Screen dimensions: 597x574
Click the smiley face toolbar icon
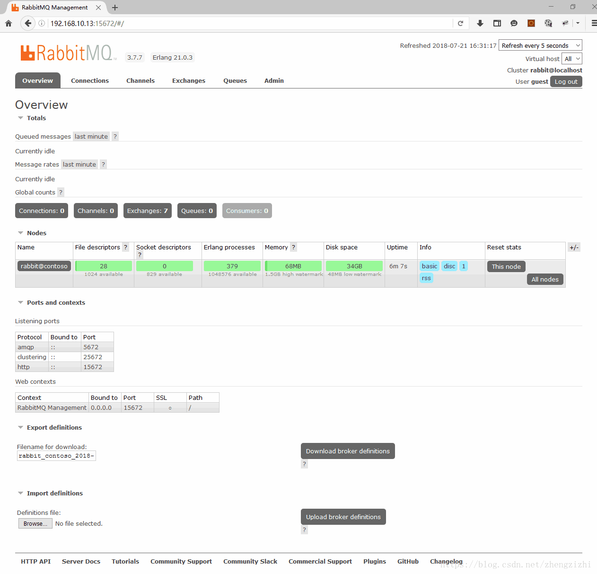coord(514,23)
